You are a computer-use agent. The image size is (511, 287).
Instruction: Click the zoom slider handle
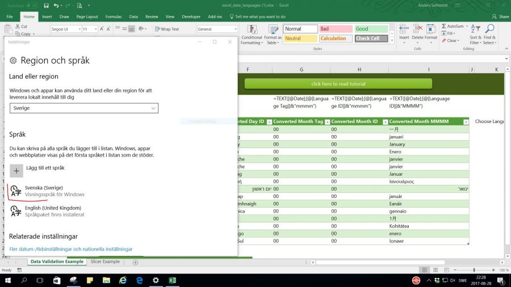click(x=474, y=270)
